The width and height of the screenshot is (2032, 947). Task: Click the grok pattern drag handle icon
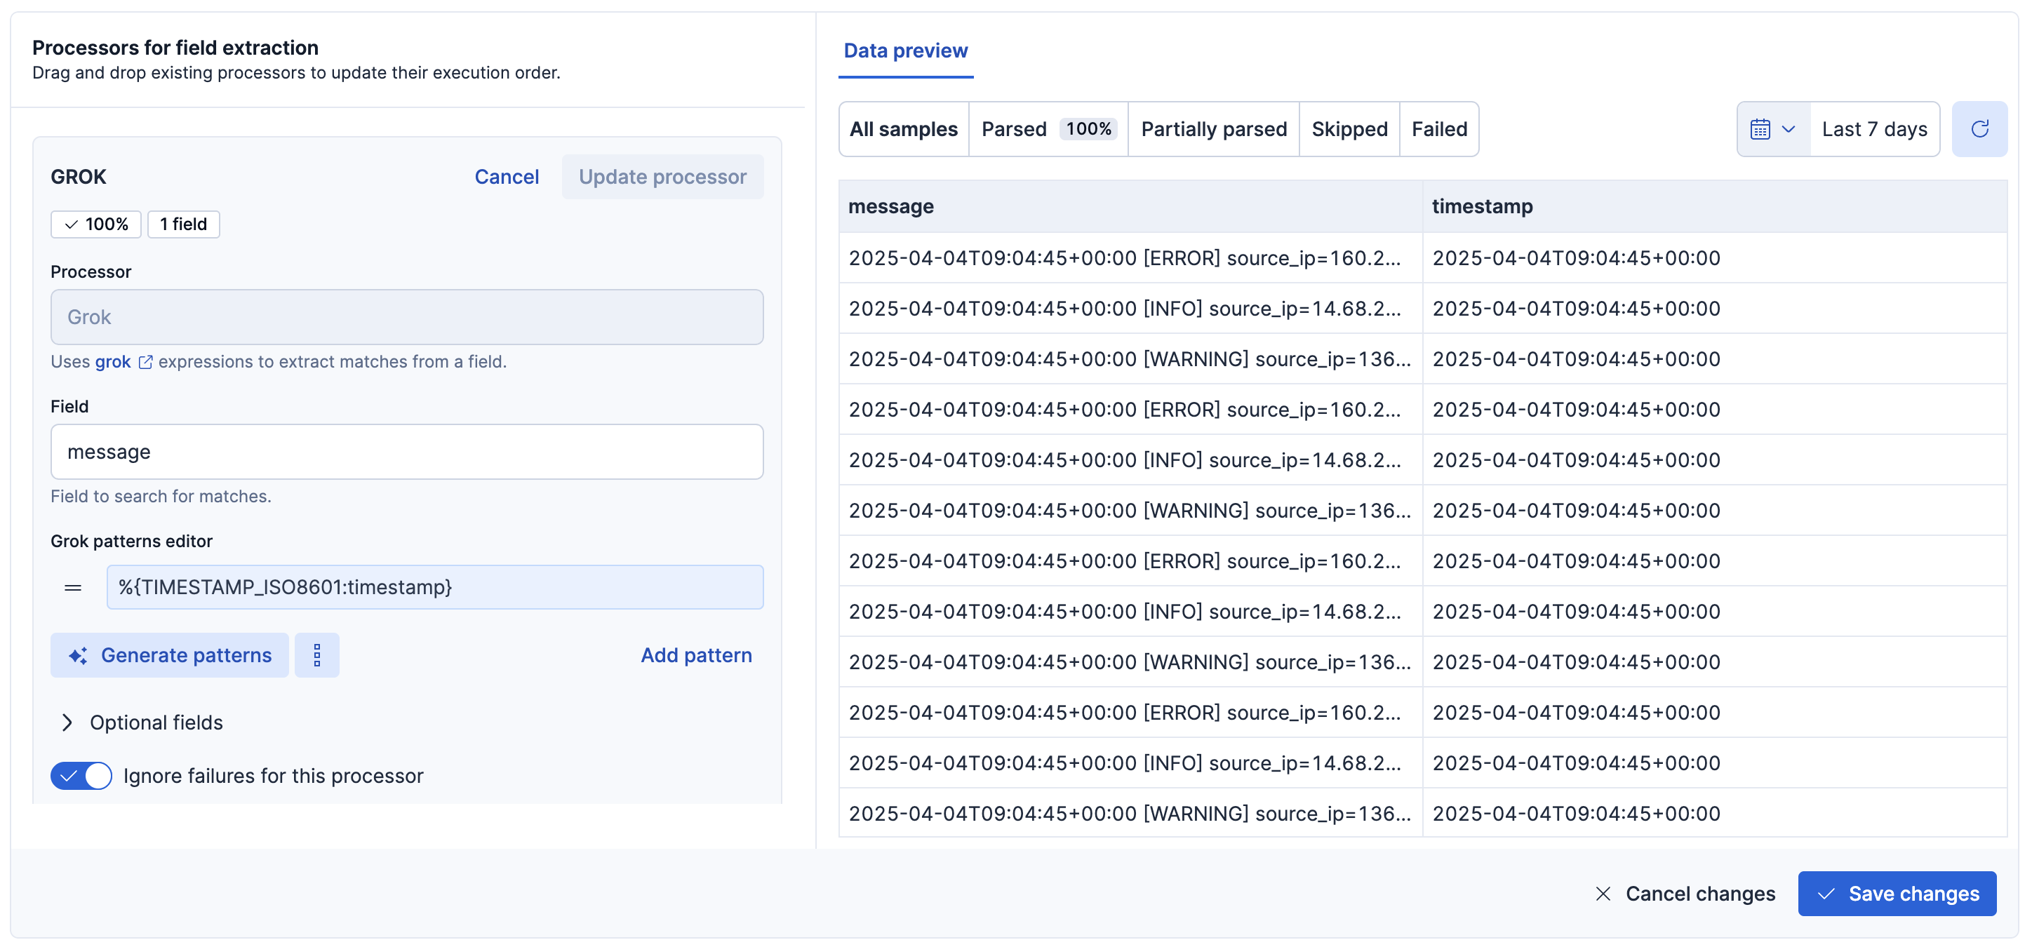tap(74, 587)
